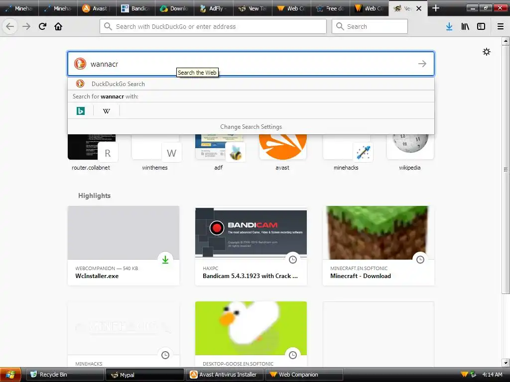The width and height of the screenshot is (510, 382).
Task: Open Minecraft - Download highlight
Action: click(379, 246)
